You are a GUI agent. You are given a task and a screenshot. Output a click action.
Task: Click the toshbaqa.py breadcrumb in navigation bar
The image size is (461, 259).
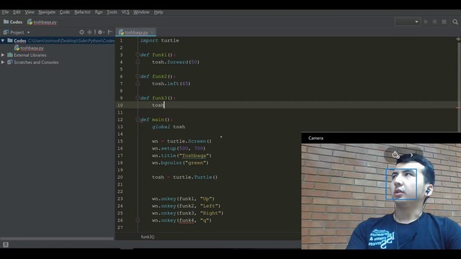click(x=42, y=22)
